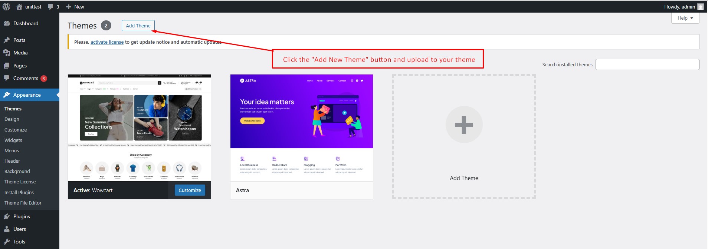Viewport: 708px width, 249px height.
Task: Click the "Search installed themes" label
Action: (x=567, y=64)
